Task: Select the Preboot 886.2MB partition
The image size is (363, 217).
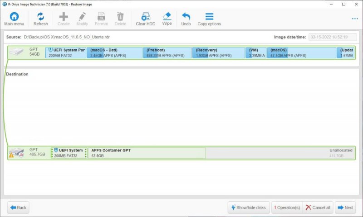Action: click(167, 53)
